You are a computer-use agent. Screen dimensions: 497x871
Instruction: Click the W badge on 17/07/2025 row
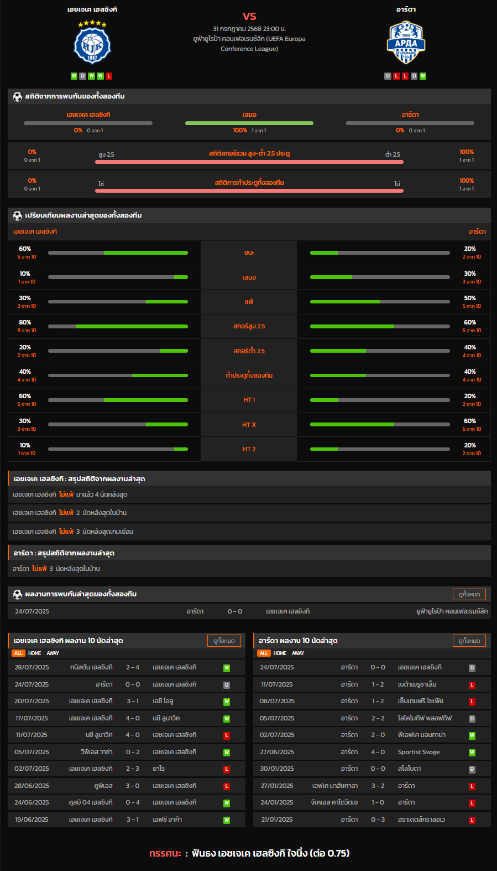click(227, 719)
